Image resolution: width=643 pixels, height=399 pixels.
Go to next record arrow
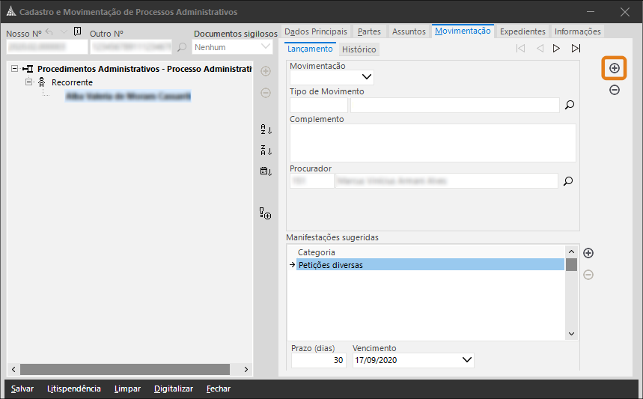(x=556, y=49)
